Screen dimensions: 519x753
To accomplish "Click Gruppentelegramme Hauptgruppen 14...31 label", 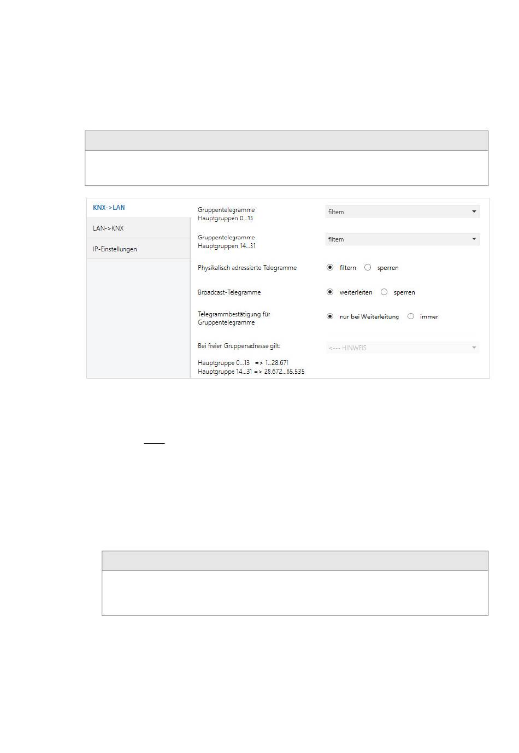I will pos(227,242).
